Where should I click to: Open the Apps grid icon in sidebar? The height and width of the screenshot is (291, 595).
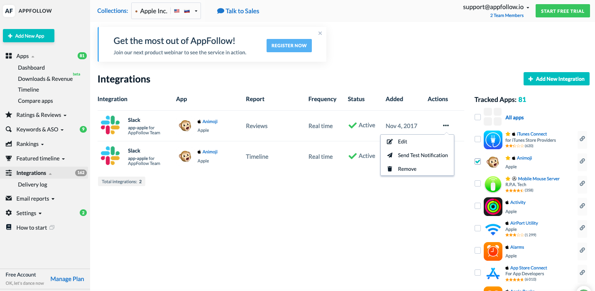point(9,56)
